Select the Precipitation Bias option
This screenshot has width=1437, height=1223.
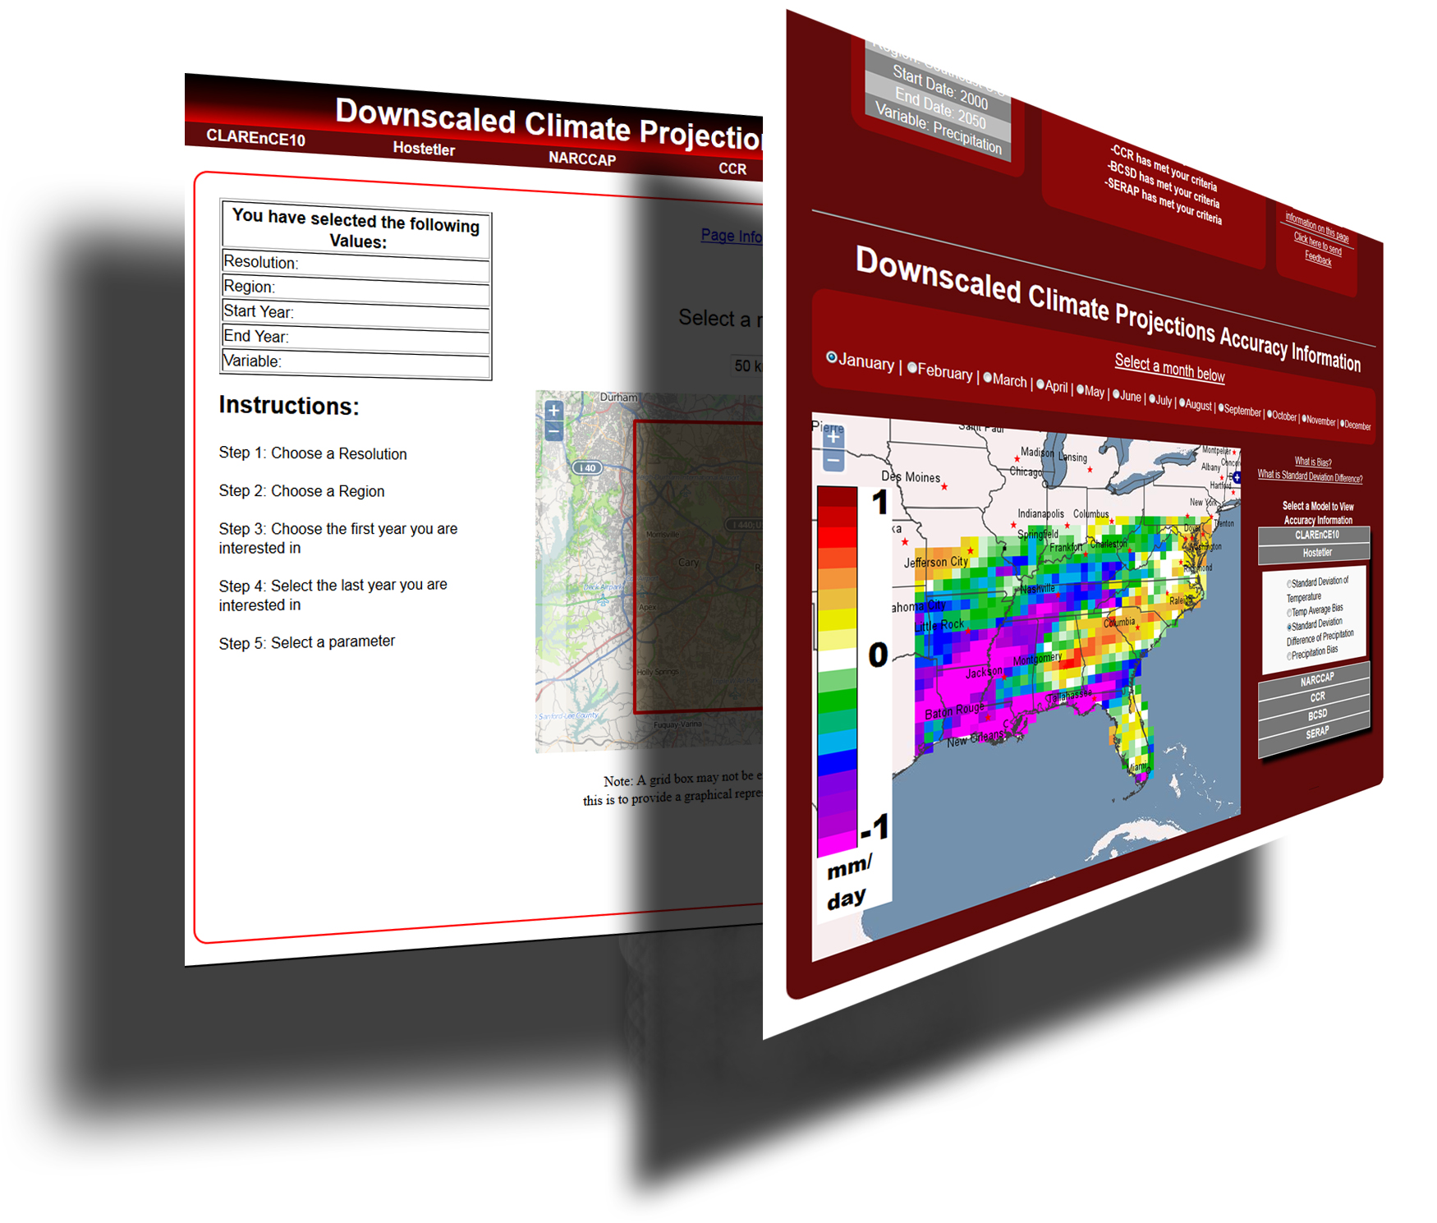(1289, 655)
